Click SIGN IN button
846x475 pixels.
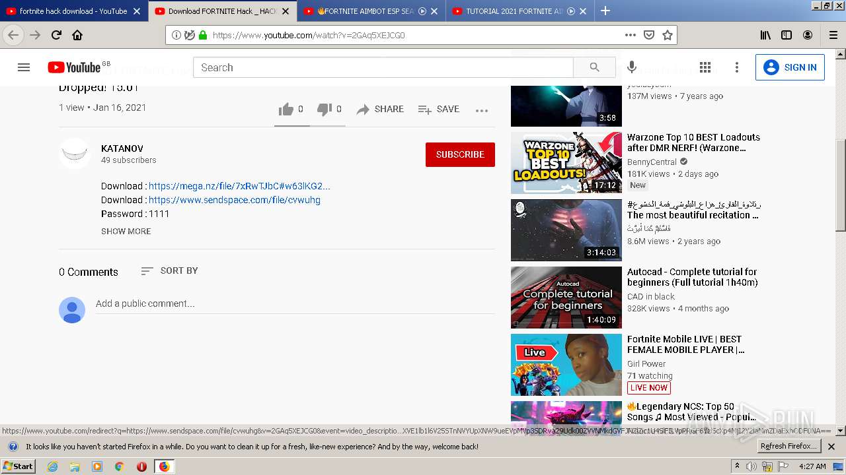(790, 67)
